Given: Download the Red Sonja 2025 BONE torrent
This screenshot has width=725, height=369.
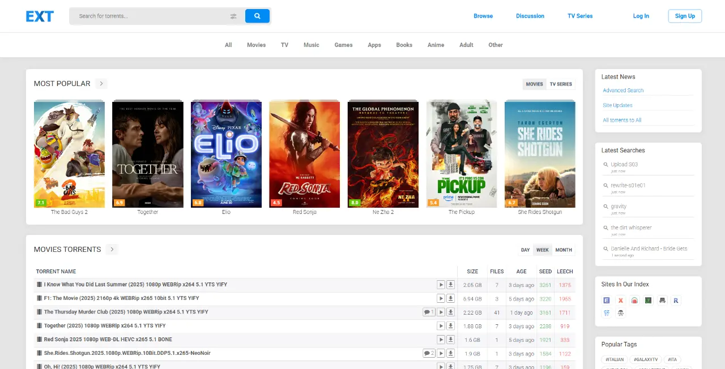Looking at the screenshot, I should [x=450, y=340].
